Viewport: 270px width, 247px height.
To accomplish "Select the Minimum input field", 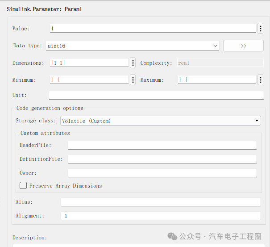I will 89,80.
